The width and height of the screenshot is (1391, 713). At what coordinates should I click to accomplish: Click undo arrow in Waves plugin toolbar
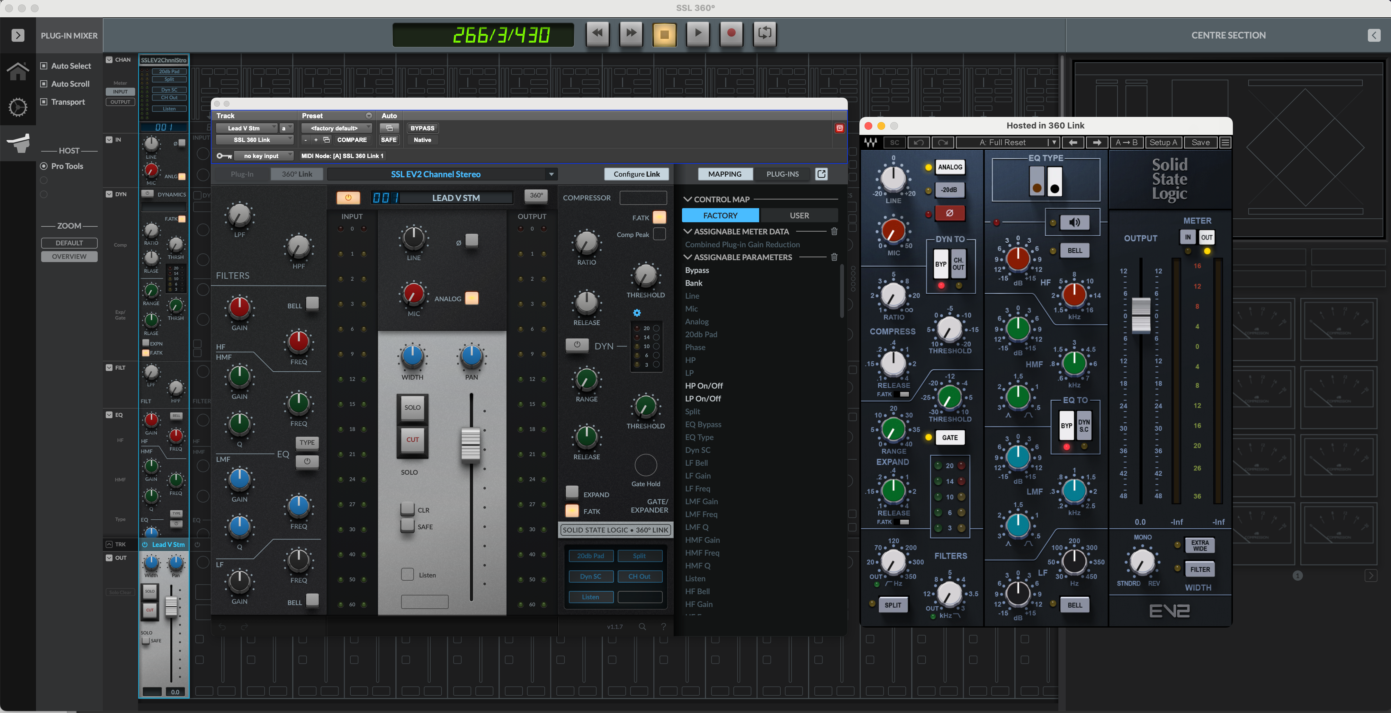tap(919, 143)
